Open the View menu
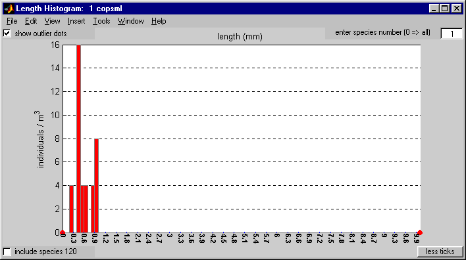 [52, 21]
